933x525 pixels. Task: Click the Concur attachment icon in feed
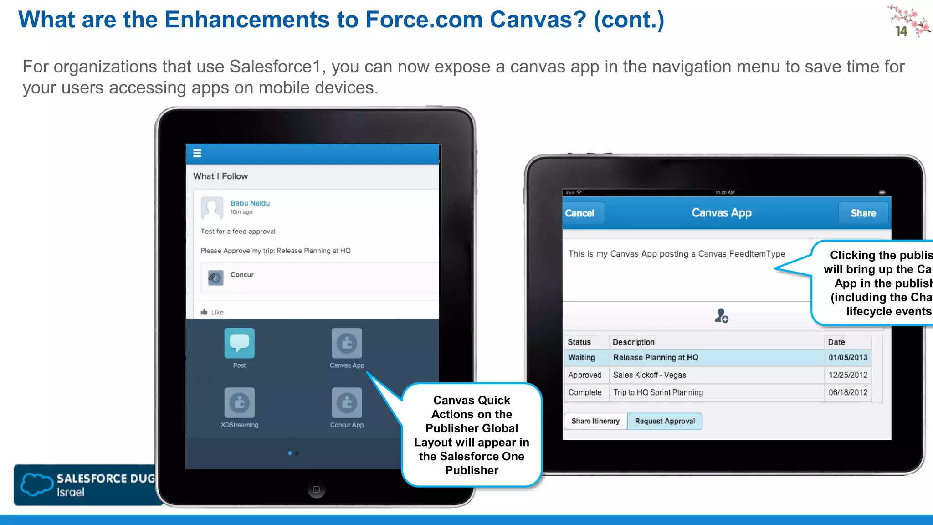tap(215, 278)
